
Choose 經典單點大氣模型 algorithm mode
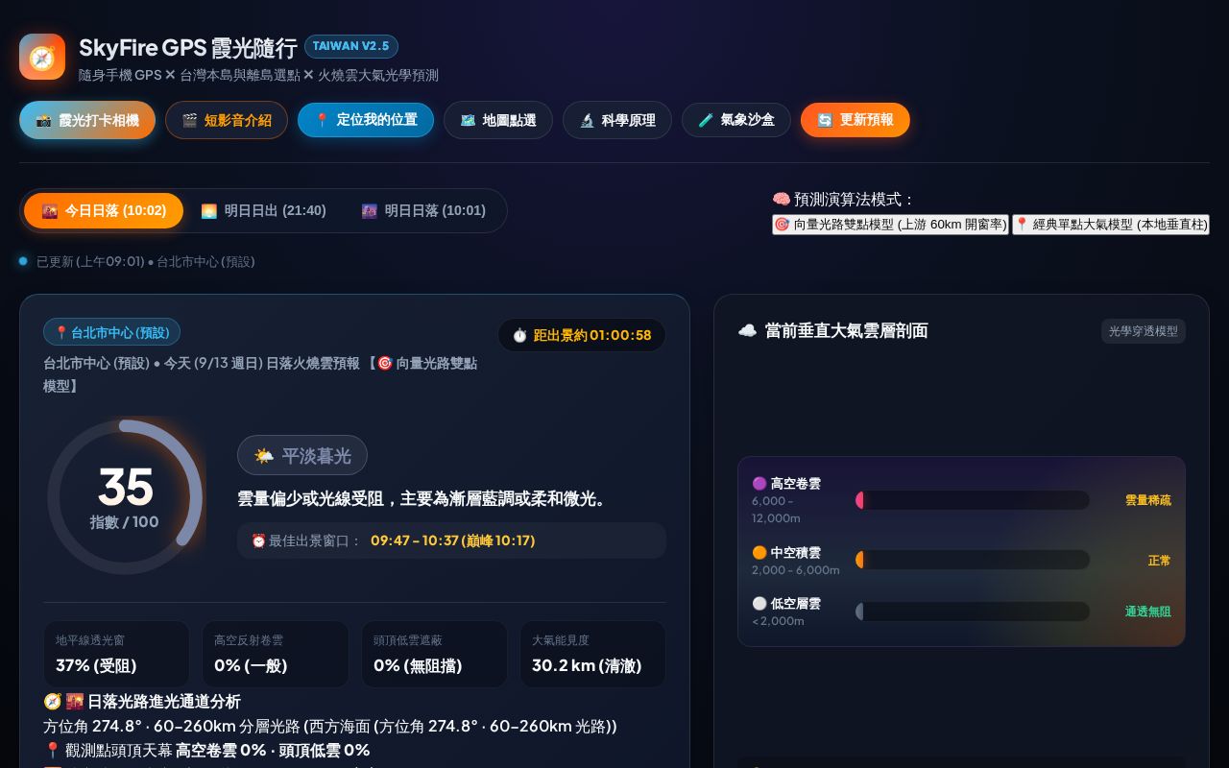1110,225
